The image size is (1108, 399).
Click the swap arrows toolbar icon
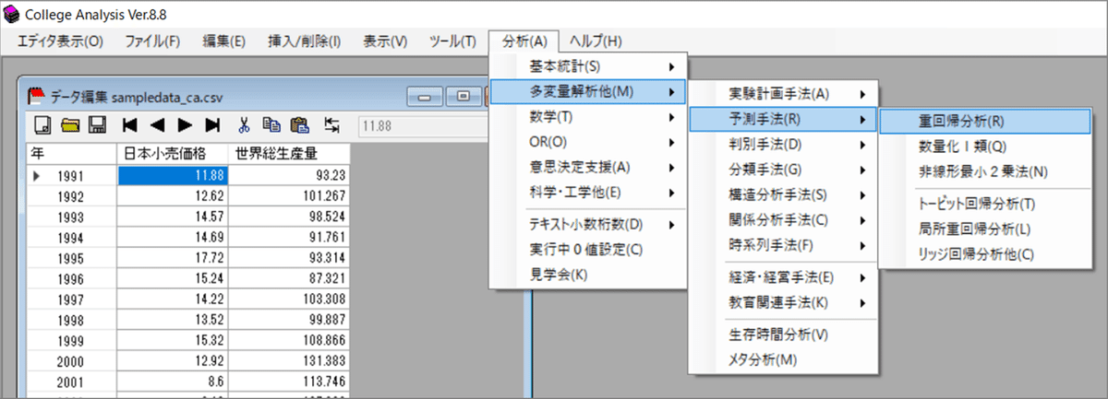pyautogui.click(x=331, y=125)
